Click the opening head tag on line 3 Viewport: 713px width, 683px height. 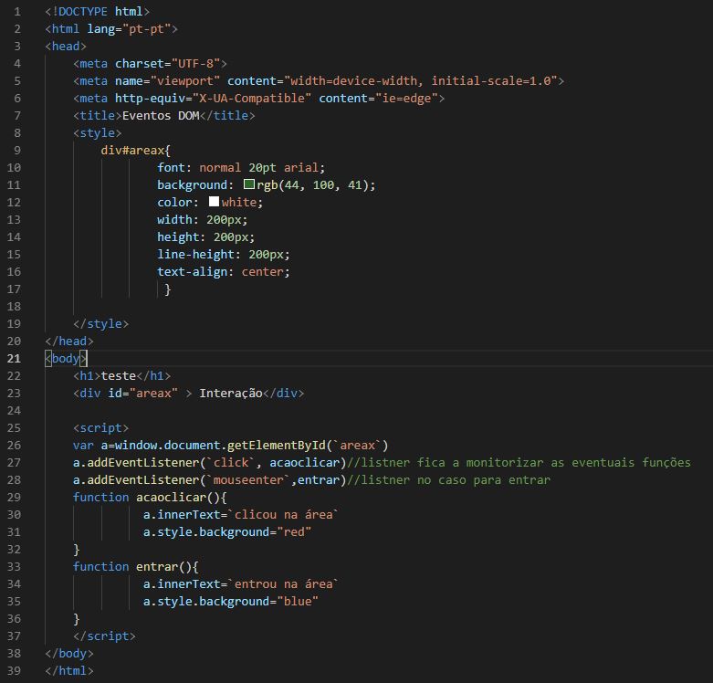pyautogui.click(x=66, y=46)
